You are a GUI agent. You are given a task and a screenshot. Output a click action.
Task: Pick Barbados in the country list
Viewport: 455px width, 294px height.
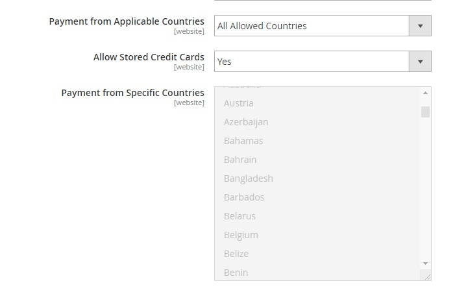(244, 197)
